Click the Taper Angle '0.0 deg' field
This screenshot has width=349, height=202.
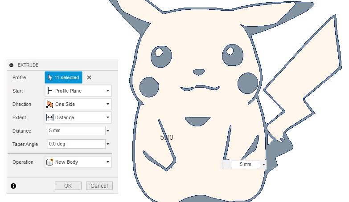(76, 144)
